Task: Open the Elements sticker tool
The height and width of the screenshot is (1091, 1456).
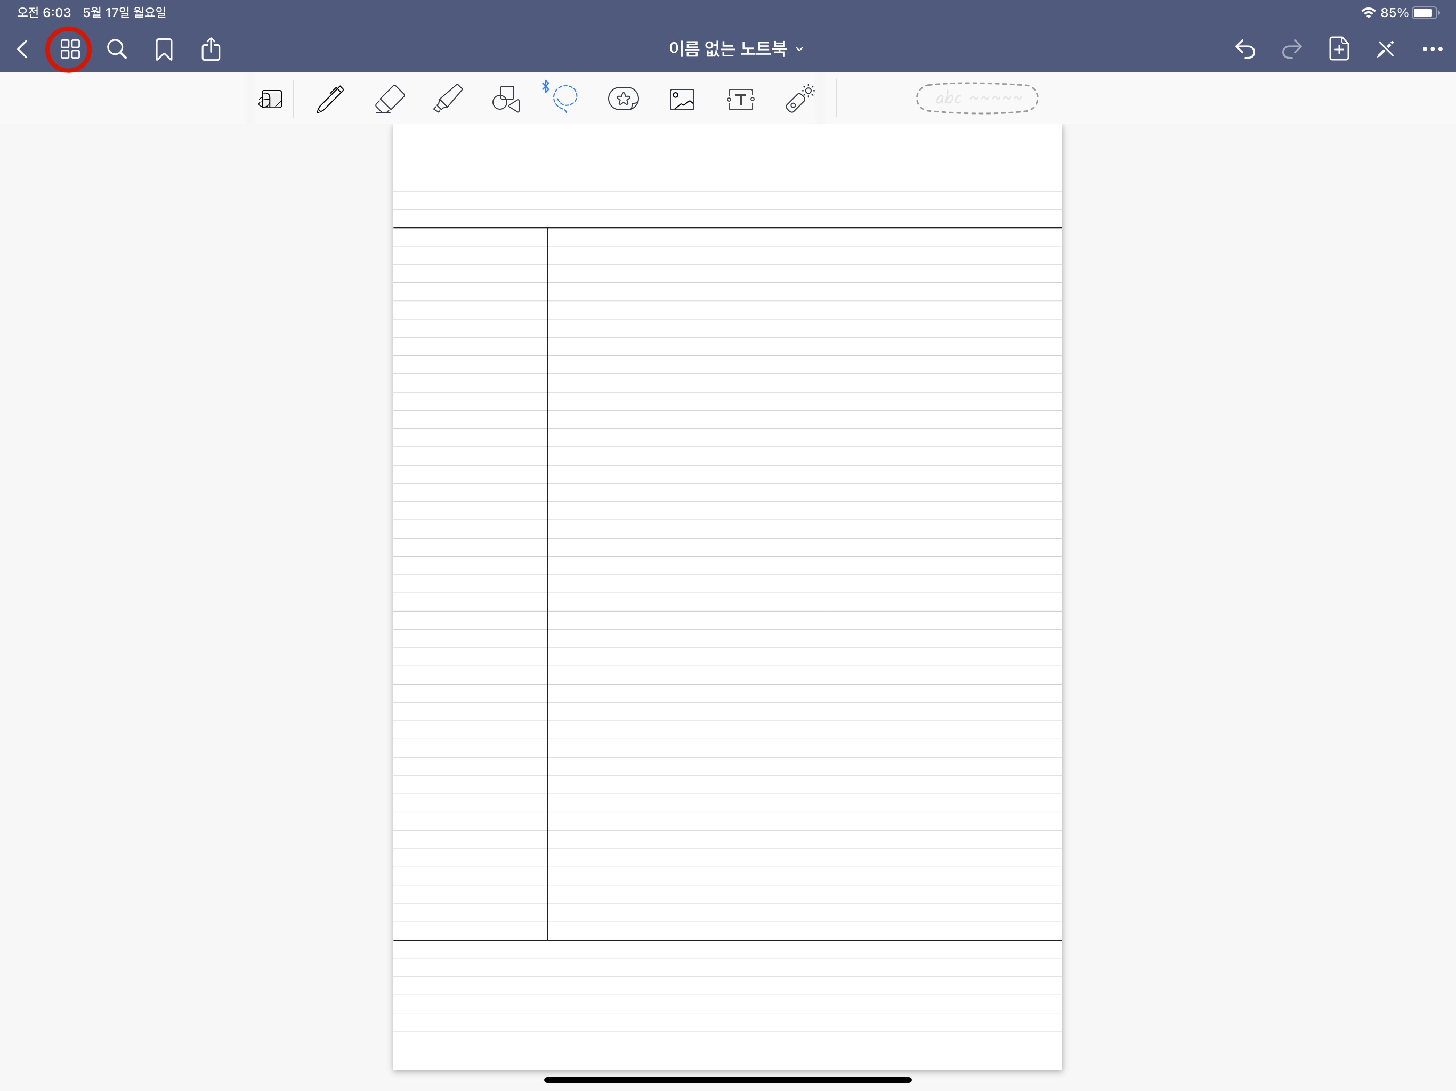Action: click(x=622, y=100)
